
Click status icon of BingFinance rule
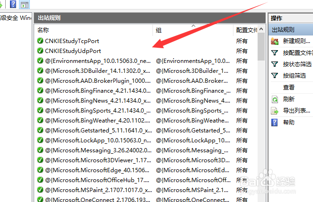(40, 90)
